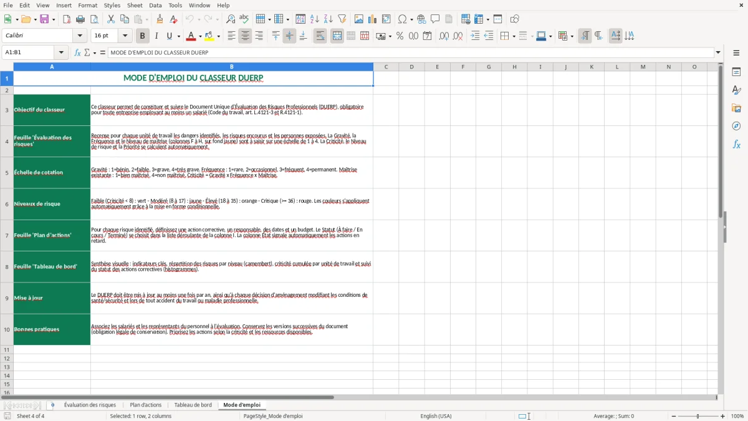
Task: Open sidebar Properties panel icon
Action: tap(736, 72)
